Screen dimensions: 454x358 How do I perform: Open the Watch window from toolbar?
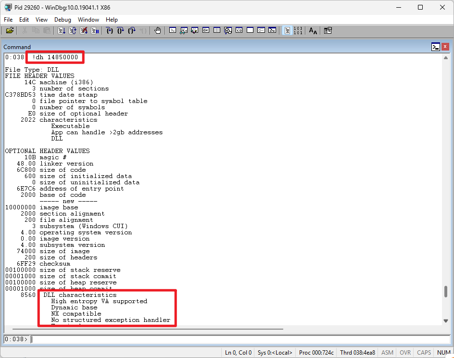[x=183, y=30]
